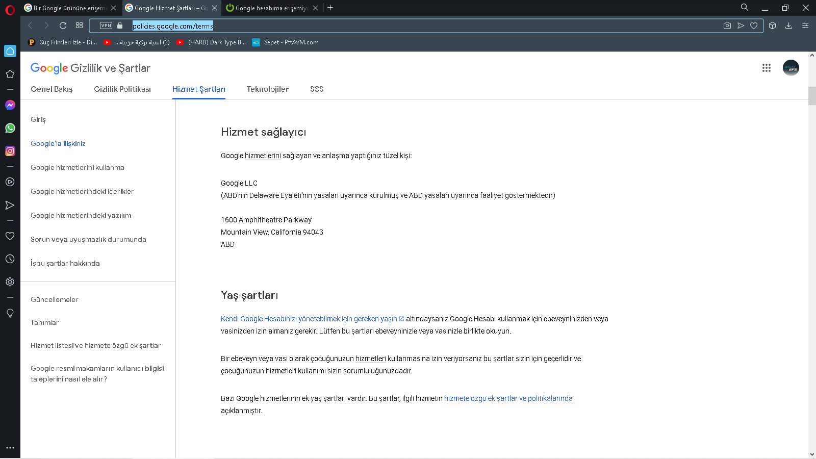Open Opera settings gear in sidebar
This screenshot has height=459, width=816.
point(10,282)
